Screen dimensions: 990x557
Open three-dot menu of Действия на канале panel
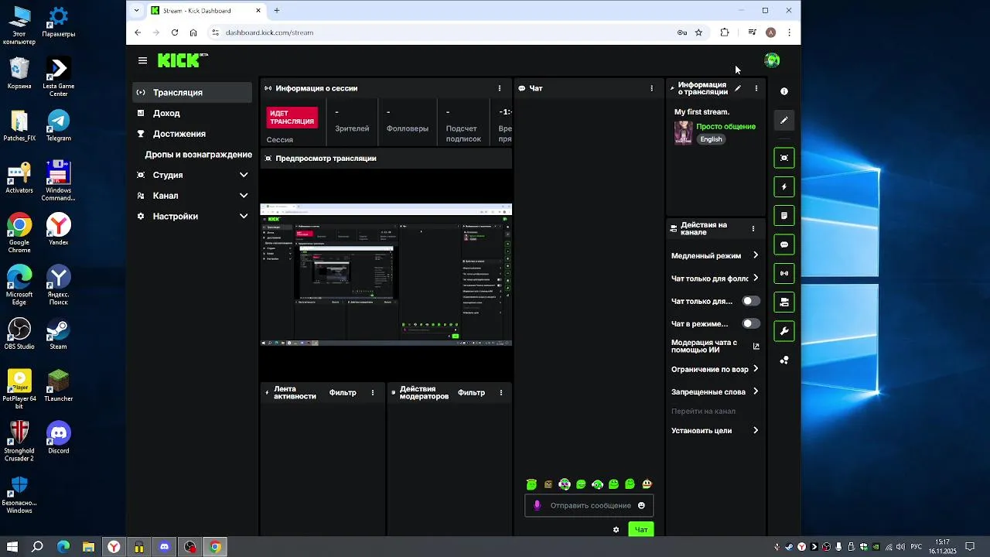pos(753,229)
